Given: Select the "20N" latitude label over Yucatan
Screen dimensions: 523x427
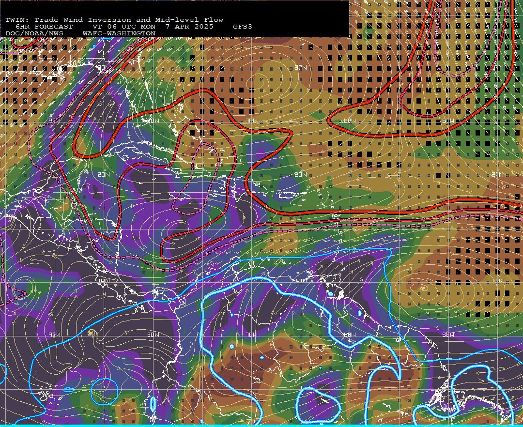Looking at the screenshot, I should pyautogui.click(x=104, y=174).
